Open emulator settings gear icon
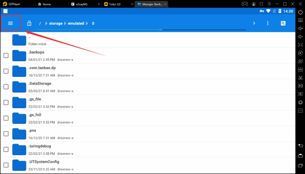The image size is (305, 174). click(x=300, y=12)
